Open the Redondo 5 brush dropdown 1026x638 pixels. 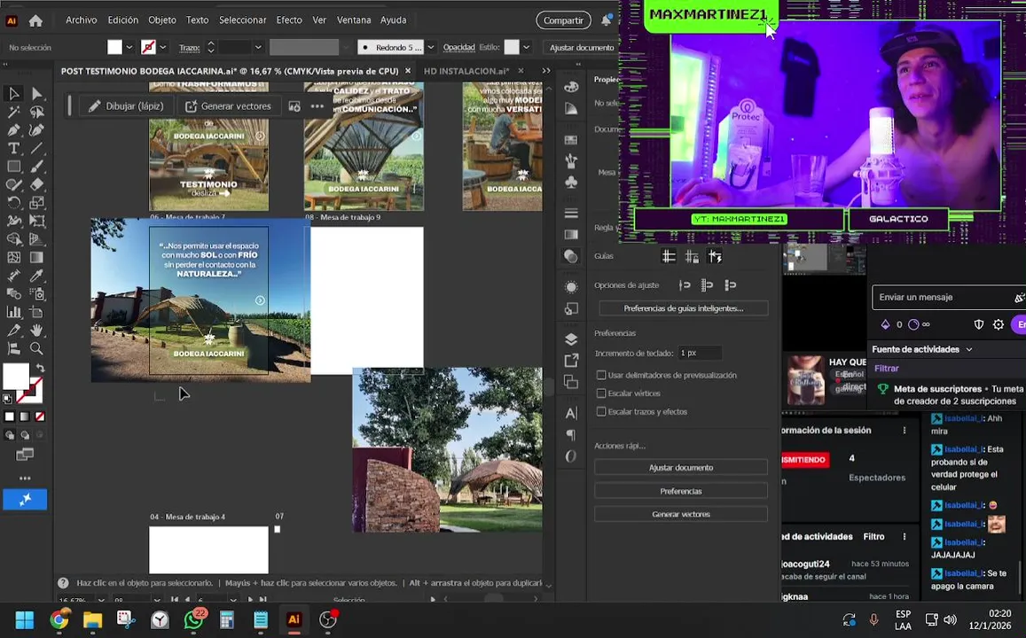[431, 47]
